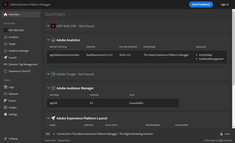Click Audience Manager version 9.4
Screen dimensions: 235x143
pyautogui.click(x=91, y=103)
